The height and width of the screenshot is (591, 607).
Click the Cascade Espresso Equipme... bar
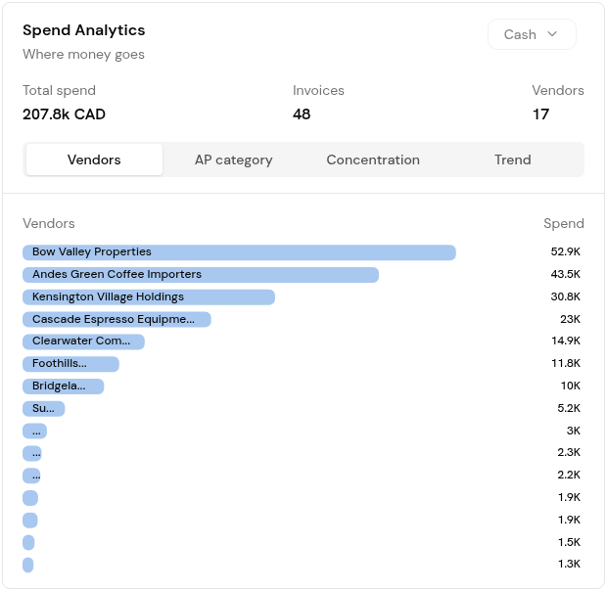click(117, 320)
